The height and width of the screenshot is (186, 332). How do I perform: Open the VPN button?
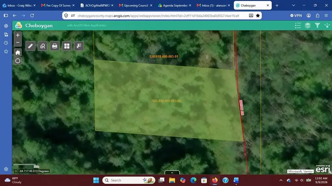pyautogui.click(x=296, y=16)
